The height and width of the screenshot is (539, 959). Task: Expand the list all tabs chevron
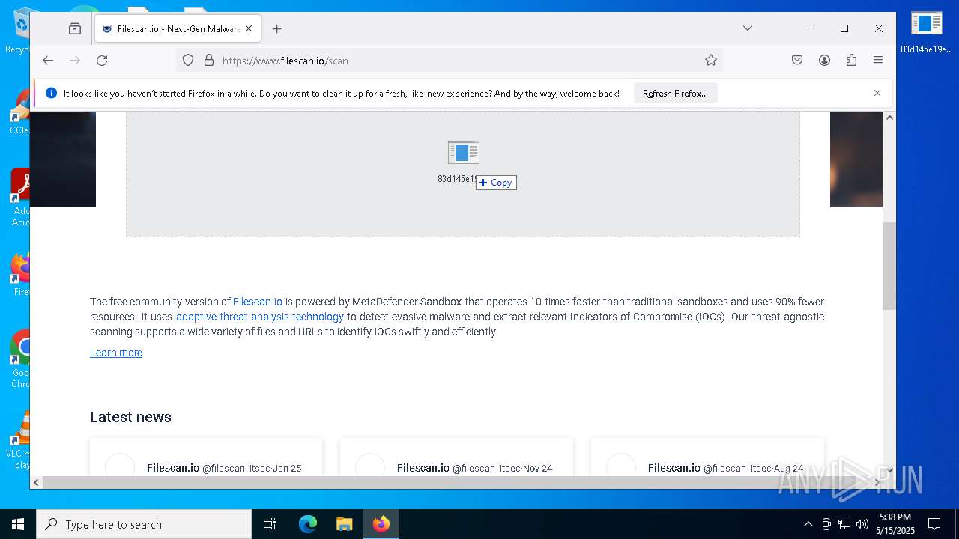[748, 28]
